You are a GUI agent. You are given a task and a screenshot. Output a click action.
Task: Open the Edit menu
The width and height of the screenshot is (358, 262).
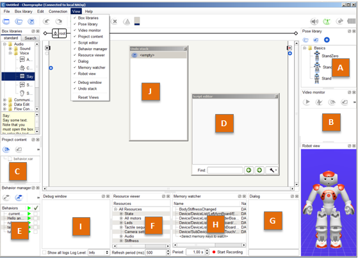coord(40,11)
